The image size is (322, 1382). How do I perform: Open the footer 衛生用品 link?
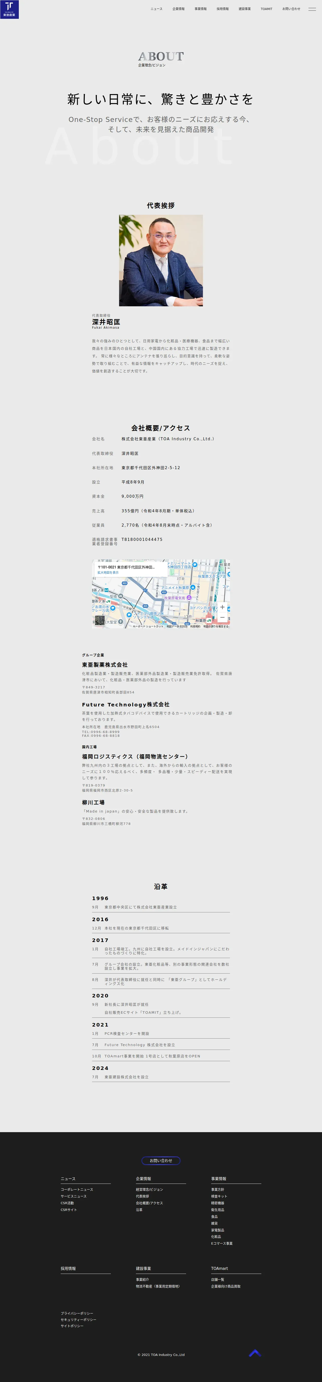pyautogui.click(x=217, y=1210)
